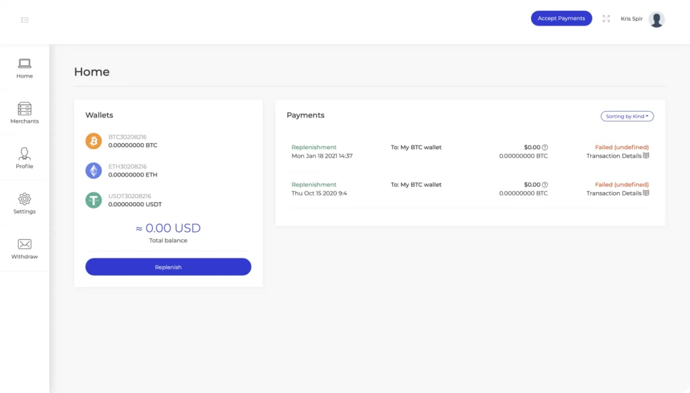Click first Replenishment payment label
Image resolution: width=690 pixels, height=393 pixels.
314,148
